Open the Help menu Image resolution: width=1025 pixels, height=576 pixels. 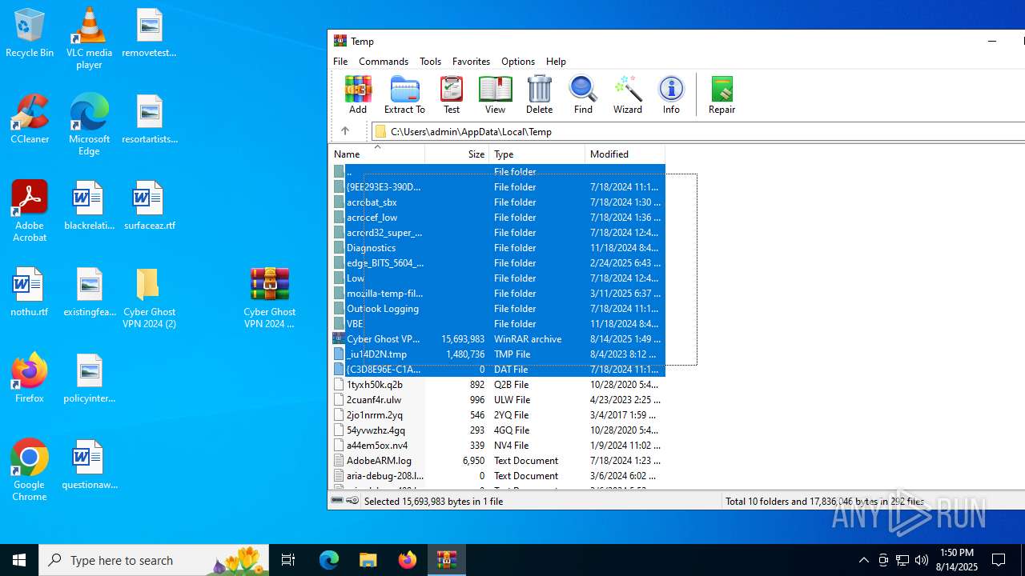556,62
